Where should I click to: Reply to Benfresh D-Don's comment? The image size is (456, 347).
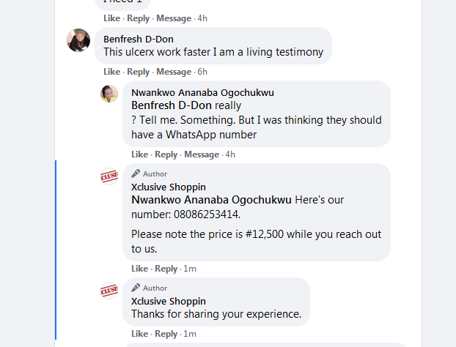click(x=138, y=72)
